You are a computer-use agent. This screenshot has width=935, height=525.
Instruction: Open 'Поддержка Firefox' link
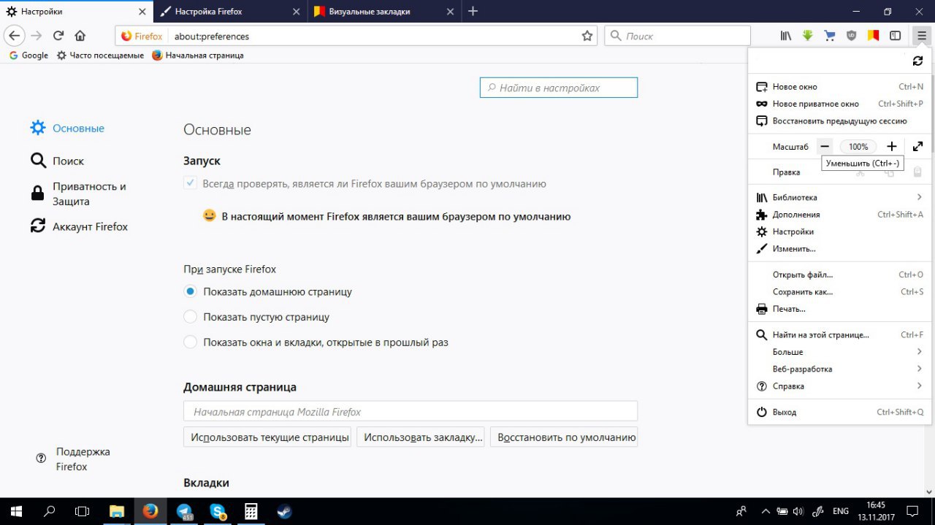74,459
